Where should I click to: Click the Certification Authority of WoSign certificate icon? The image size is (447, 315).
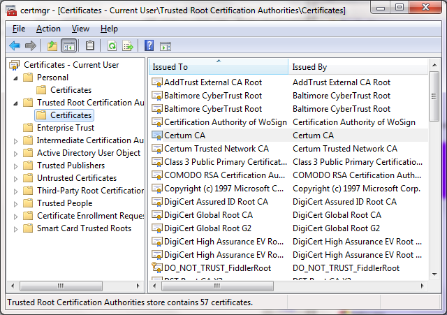tap(156, 122)
